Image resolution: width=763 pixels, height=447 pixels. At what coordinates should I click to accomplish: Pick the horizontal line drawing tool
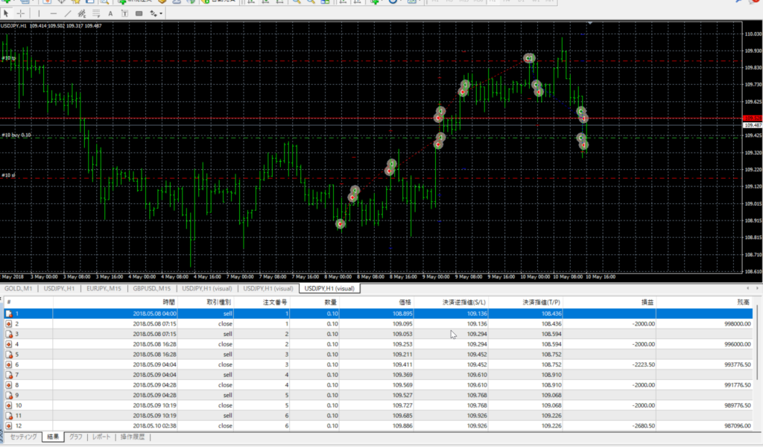(53, 13)
